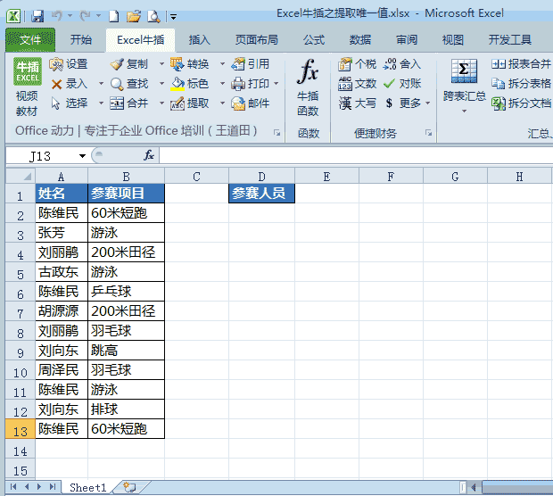Click the 大写 tool
Viewport: 553px width, 496px height.
point(357,103)
